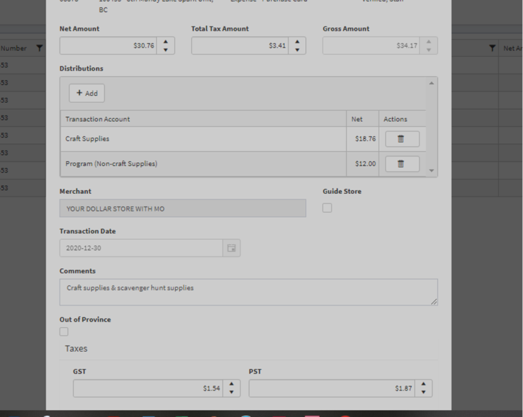Click into the Comments text box
The image size is (523, 417).
click(x=248, y=292)
